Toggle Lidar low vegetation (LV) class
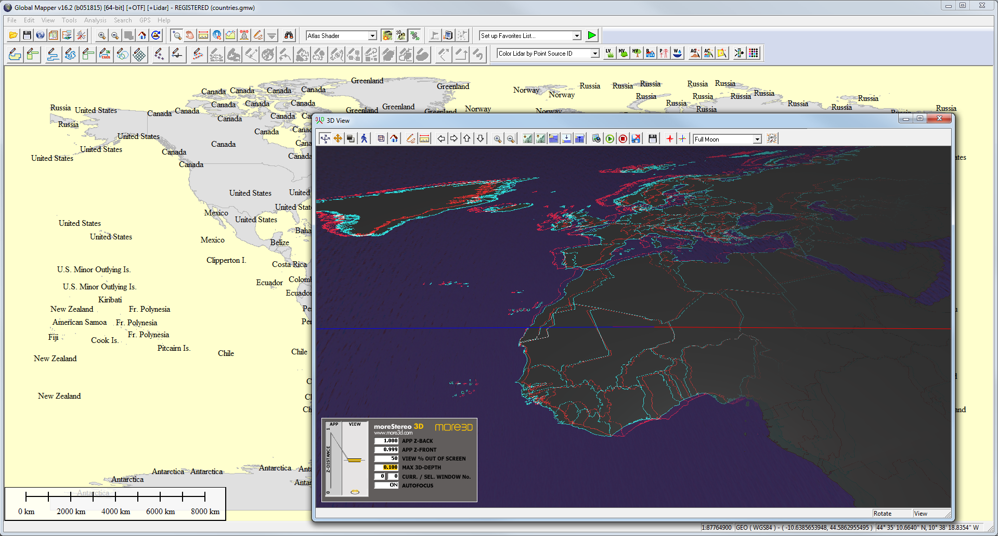 (x=610, y=53)
